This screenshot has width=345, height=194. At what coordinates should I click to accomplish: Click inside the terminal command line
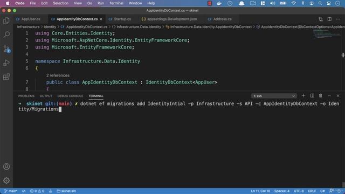pos(178,106)
